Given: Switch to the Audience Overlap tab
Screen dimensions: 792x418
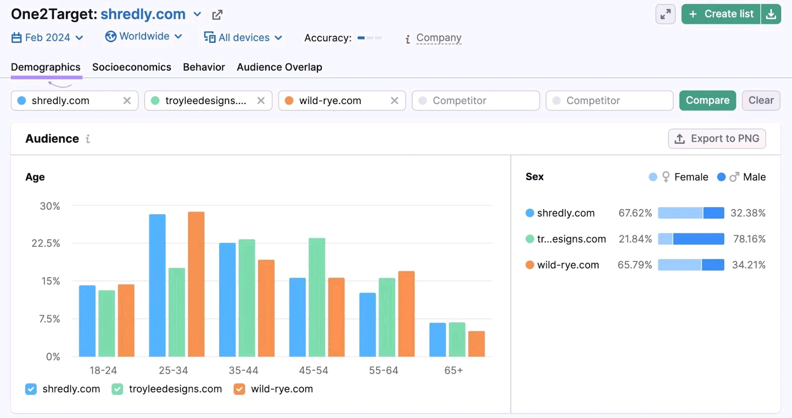Looking at the screenshot, I should (x=279, y=67).
